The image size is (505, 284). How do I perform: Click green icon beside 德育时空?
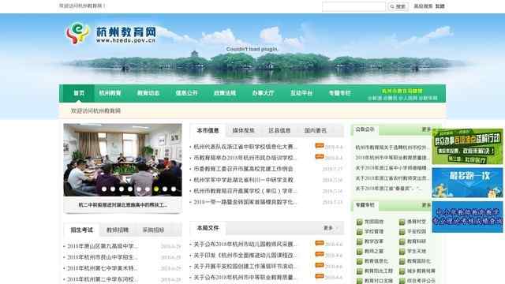click(402, 222)
